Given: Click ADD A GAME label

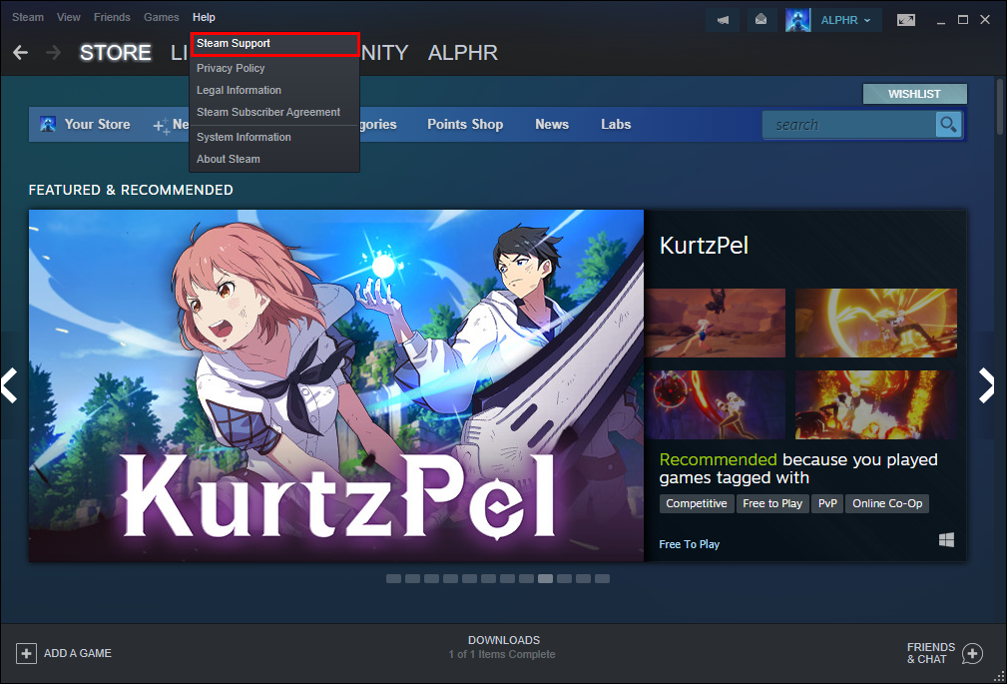Looking at the screenshot, I should coord(78,653).
